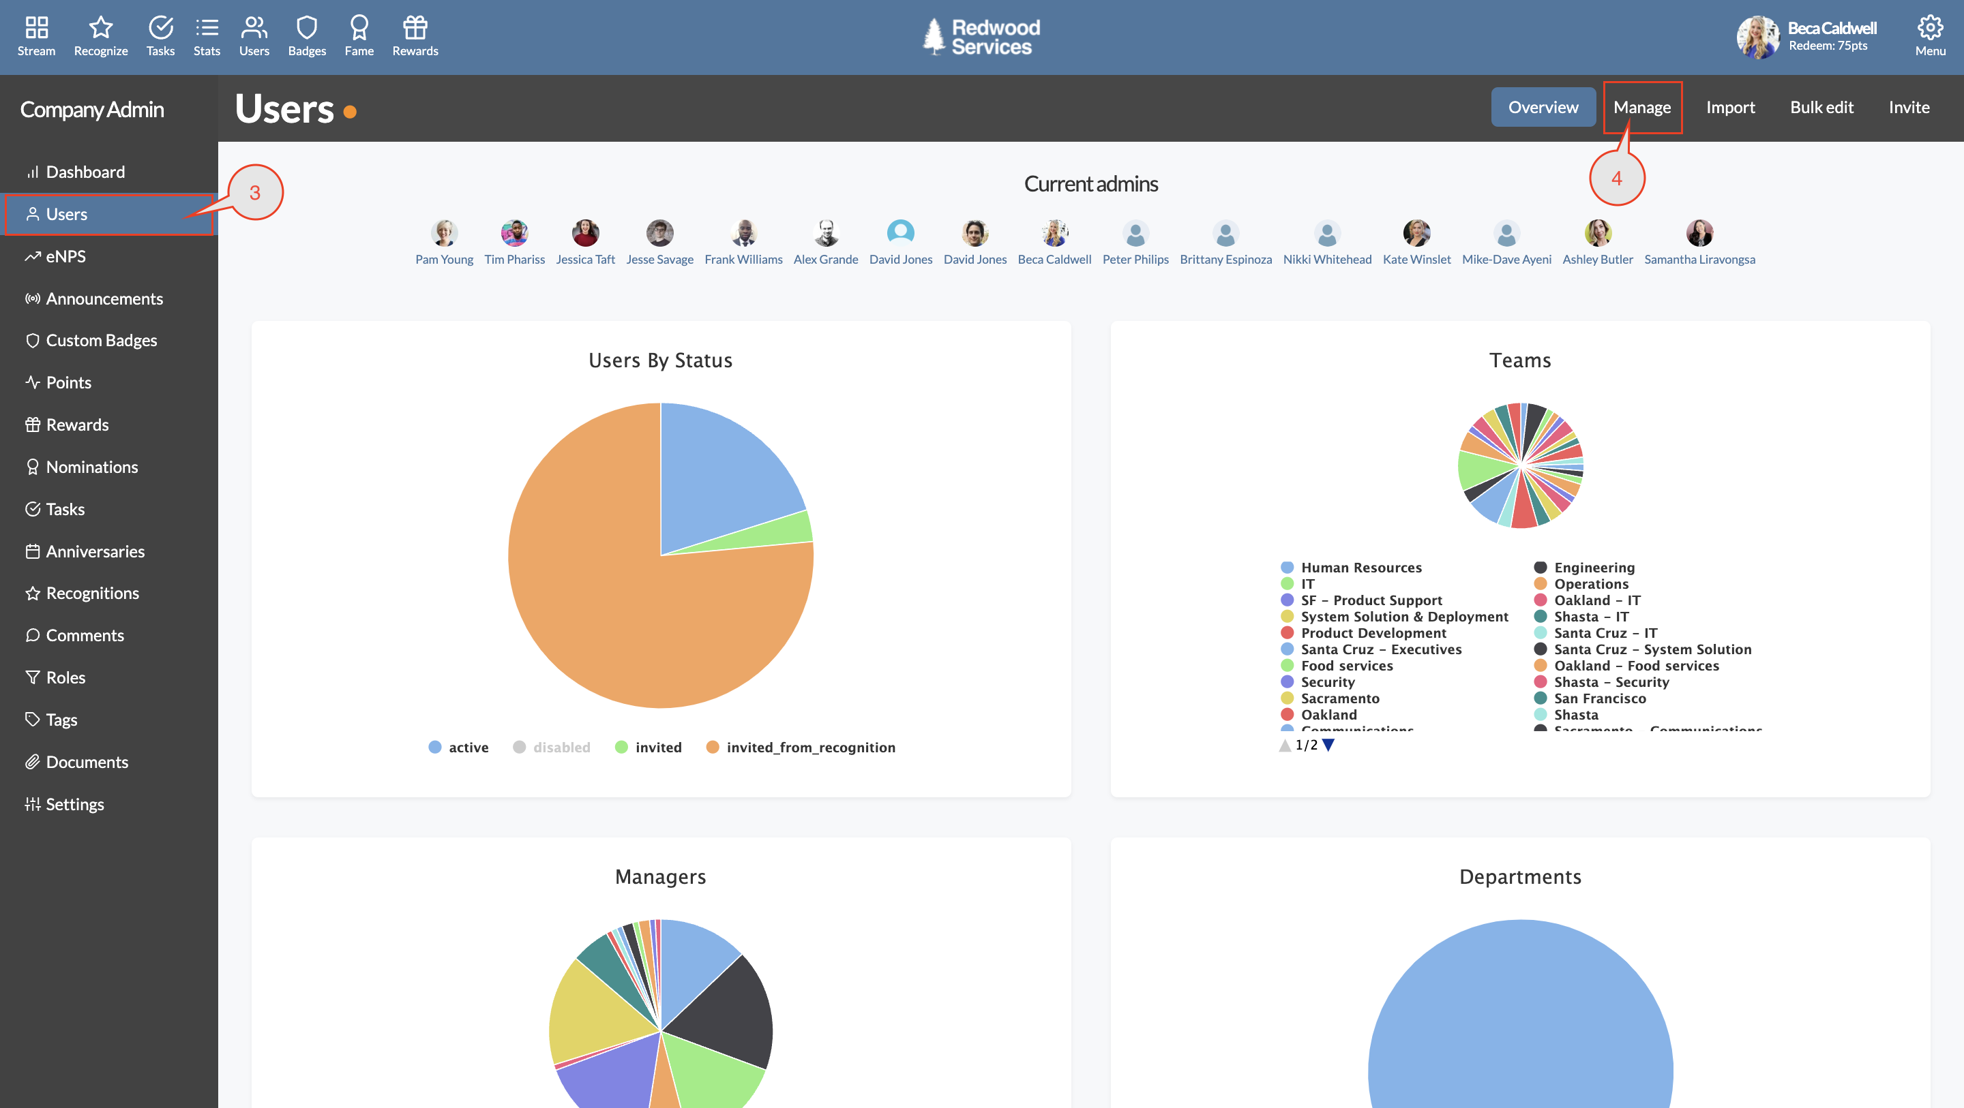
Task: Switch to the Import tab
Action: click(1730, 107)
